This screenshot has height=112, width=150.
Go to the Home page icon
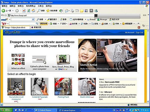coord(33,11)
